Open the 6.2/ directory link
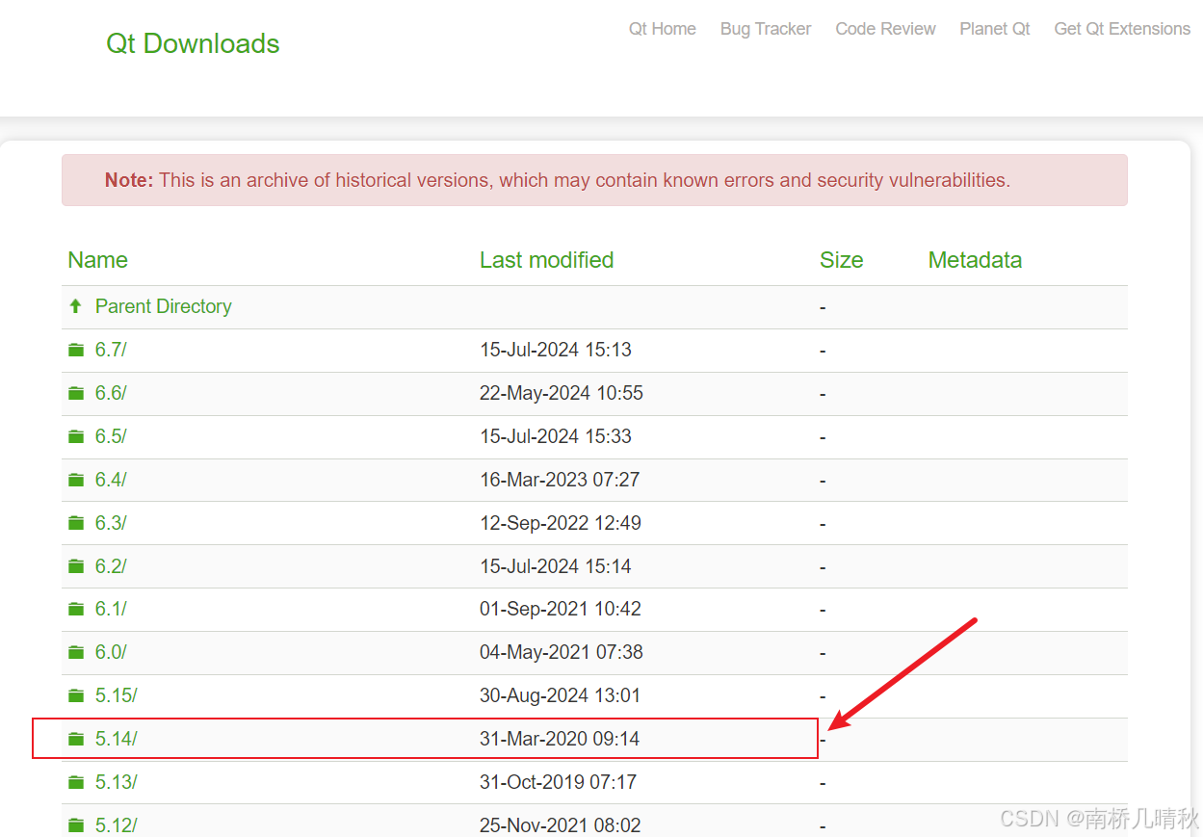Screen dimensions: 1203x837 click(x=111, y=566)
